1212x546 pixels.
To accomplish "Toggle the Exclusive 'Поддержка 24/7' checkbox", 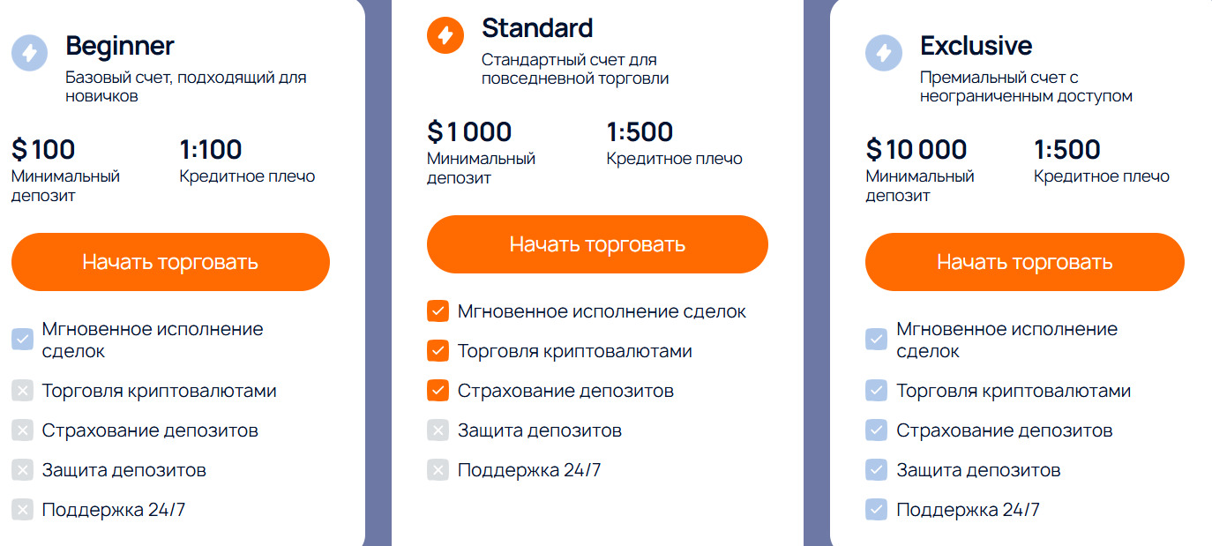I will click(x=876, y=510).
